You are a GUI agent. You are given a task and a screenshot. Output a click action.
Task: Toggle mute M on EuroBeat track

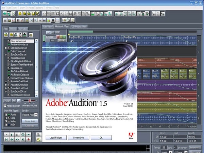point(64,37)
